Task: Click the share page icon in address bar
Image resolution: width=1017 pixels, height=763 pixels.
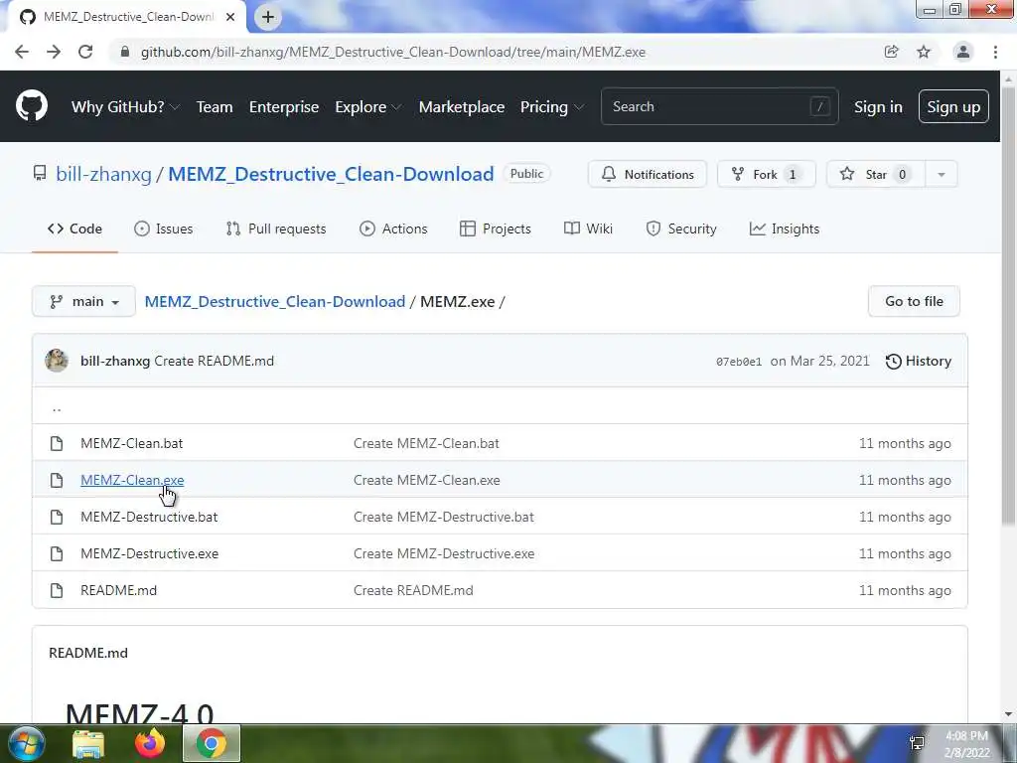Action: tap(892, 52)
